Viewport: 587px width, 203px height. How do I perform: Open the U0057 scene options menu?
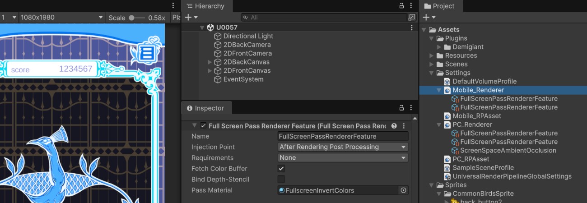(411, 28)
